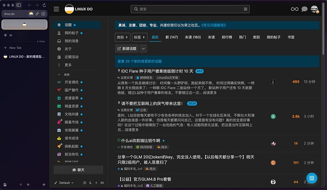Screen dimensions: 327x190
Task: Click the round blue grid button at bottom right
Action: [x=312, y=178]
